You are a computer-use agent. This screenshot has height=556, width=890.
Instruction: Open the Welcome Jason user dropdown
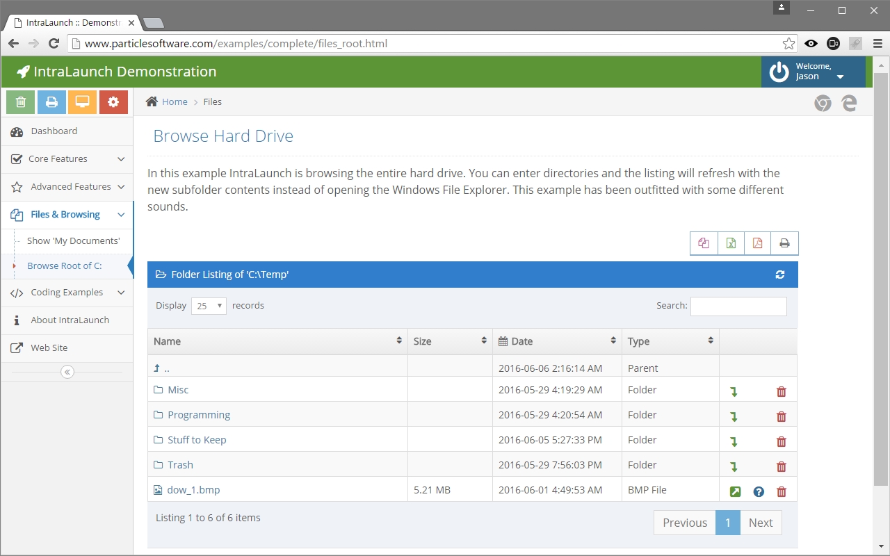pyautogui.click(x=814, y=72)
